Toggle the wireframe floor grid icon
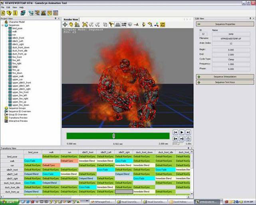This screenshot has height=205, width=256. pyautogui.click(x=118, y=25)
